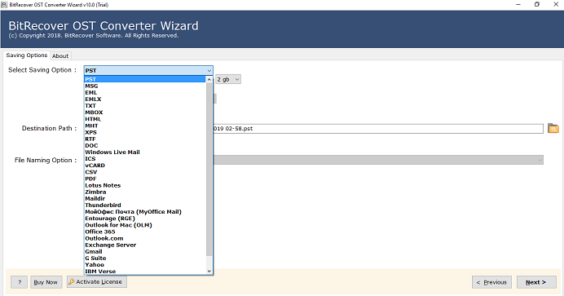This screenshot has width=564, height=296.
Task: Pick ICS from the dropdown list
Action: point(144,159)
